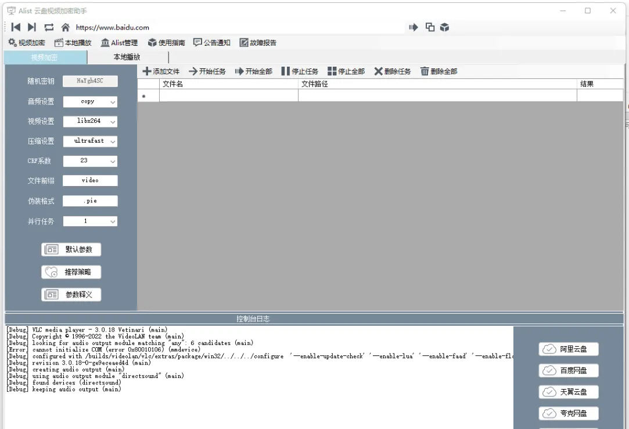Click the skip-to-previous icon in top bar
The image size is (629, 429).
tap(16, 27)
